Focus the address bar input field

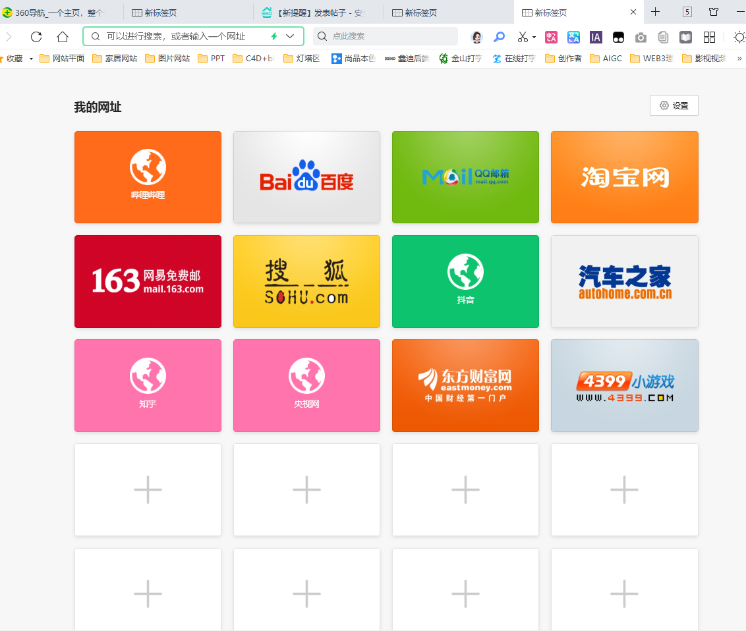pyautogui.click(x=193, y=36)
